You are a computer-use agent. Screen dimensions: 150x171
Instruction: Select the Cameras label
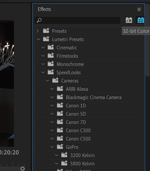[x=70, y=81]
